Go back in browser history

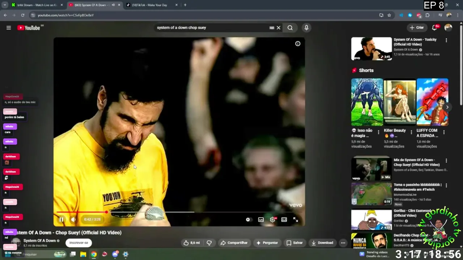point(5,15)
